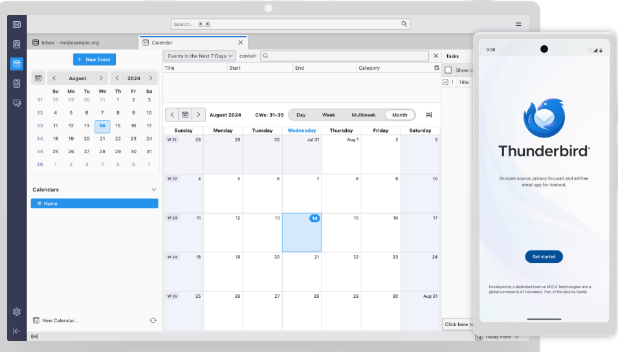Click the Title column header in Tasks
The width and height of the screenshot is (618, 352).
point(464,82)
